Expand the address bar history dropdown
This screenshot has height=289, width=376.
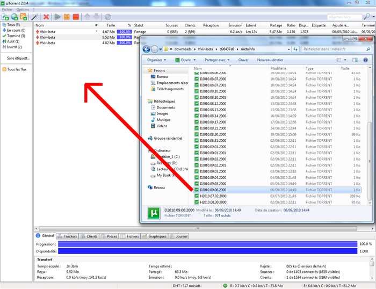point(289,49)
